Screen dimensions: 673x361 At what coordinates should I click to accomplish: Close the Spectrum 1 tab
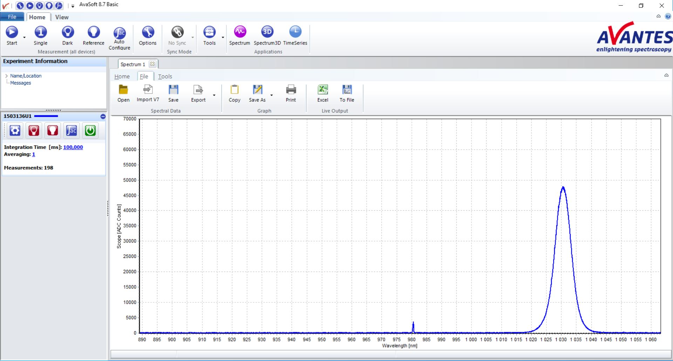(x=152, y=64)
